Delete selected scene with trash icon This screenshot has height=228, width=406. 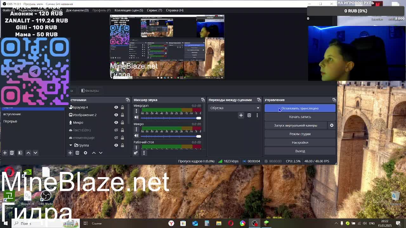[x=12, y=153]
